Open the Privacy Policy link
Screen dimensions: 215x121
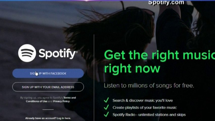(61, 101)
